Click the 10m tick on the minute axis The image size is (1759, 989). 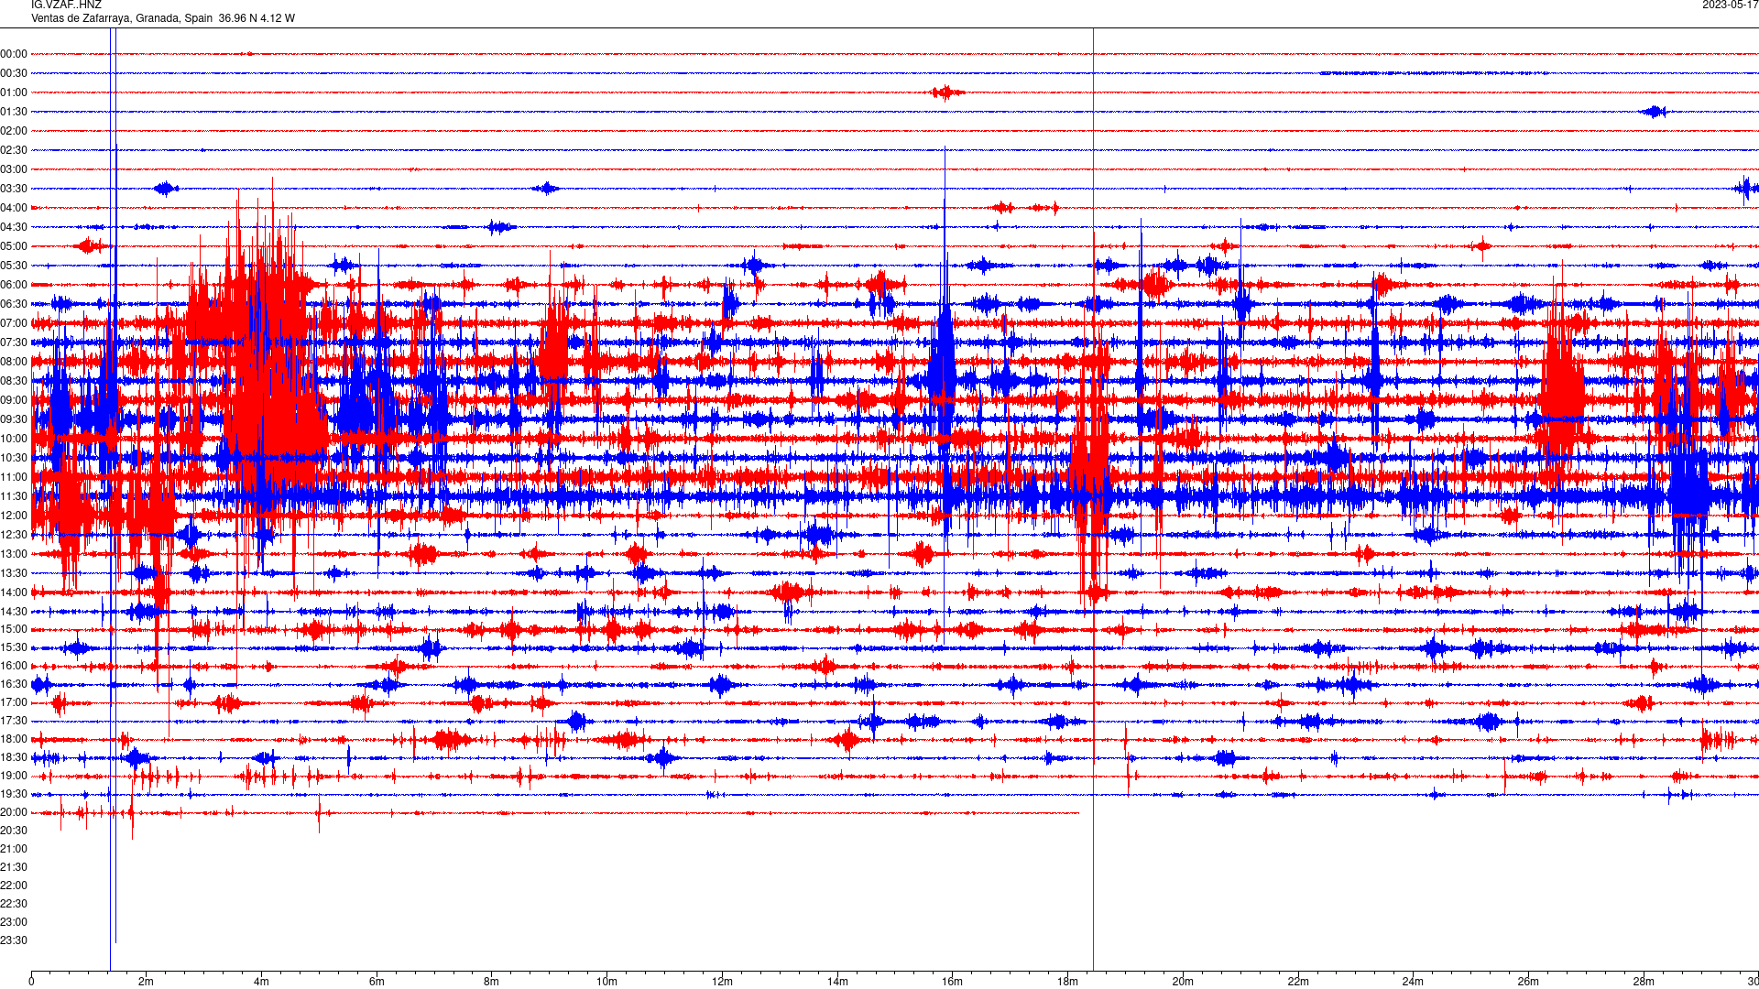click(607, 982)
